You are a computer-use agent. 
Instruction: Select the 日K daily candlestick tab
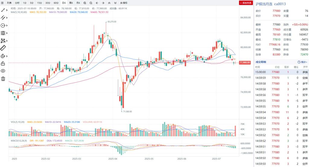[x=64, y=3]
